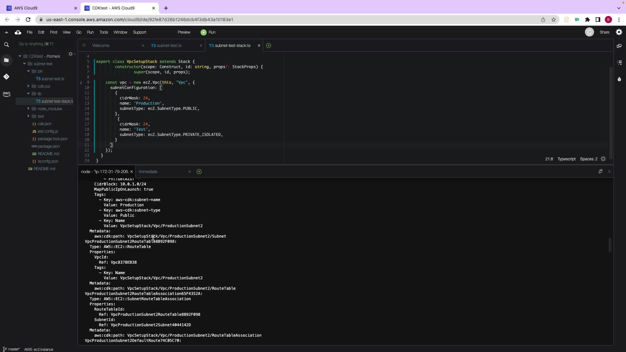Open the Typescript language selector

566,159
